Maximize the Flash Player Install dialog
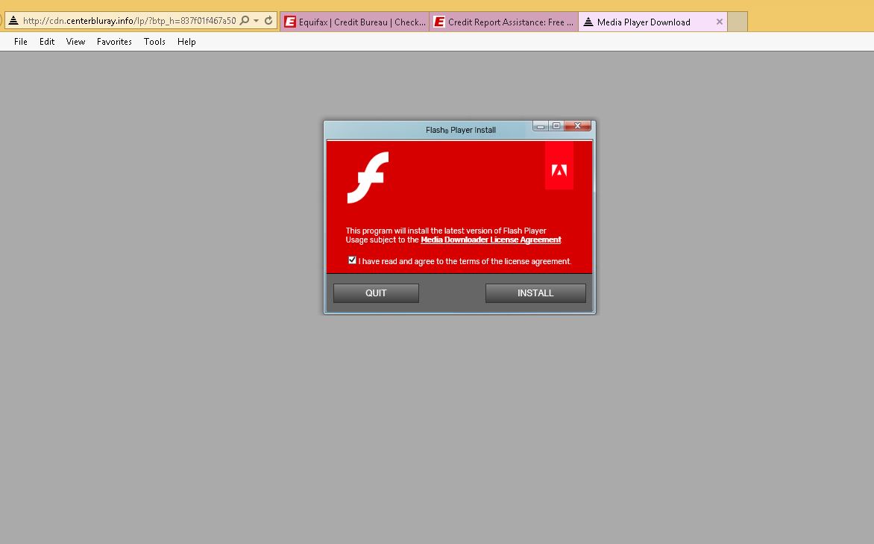Image resolution: width=874 pixels, height=544 pixels. (556, 126)
